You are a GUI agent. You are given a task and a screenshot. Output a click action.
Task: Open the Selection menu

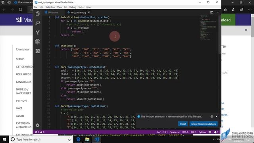(x=50, y=7)
